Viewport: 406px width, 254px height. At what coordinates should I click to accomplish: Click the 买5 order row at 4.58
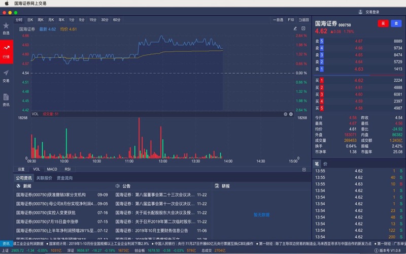(x=359, y=108)
